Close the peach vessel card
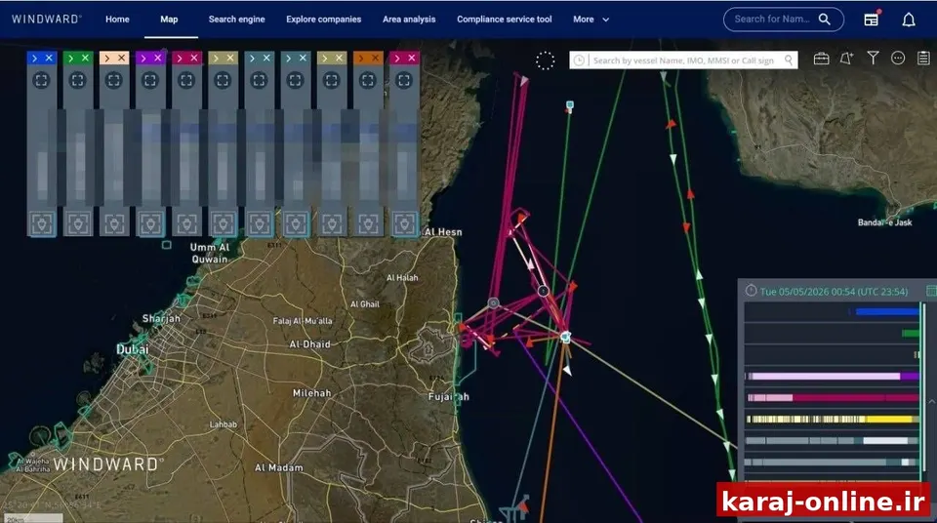 click(x=121, y=58)
